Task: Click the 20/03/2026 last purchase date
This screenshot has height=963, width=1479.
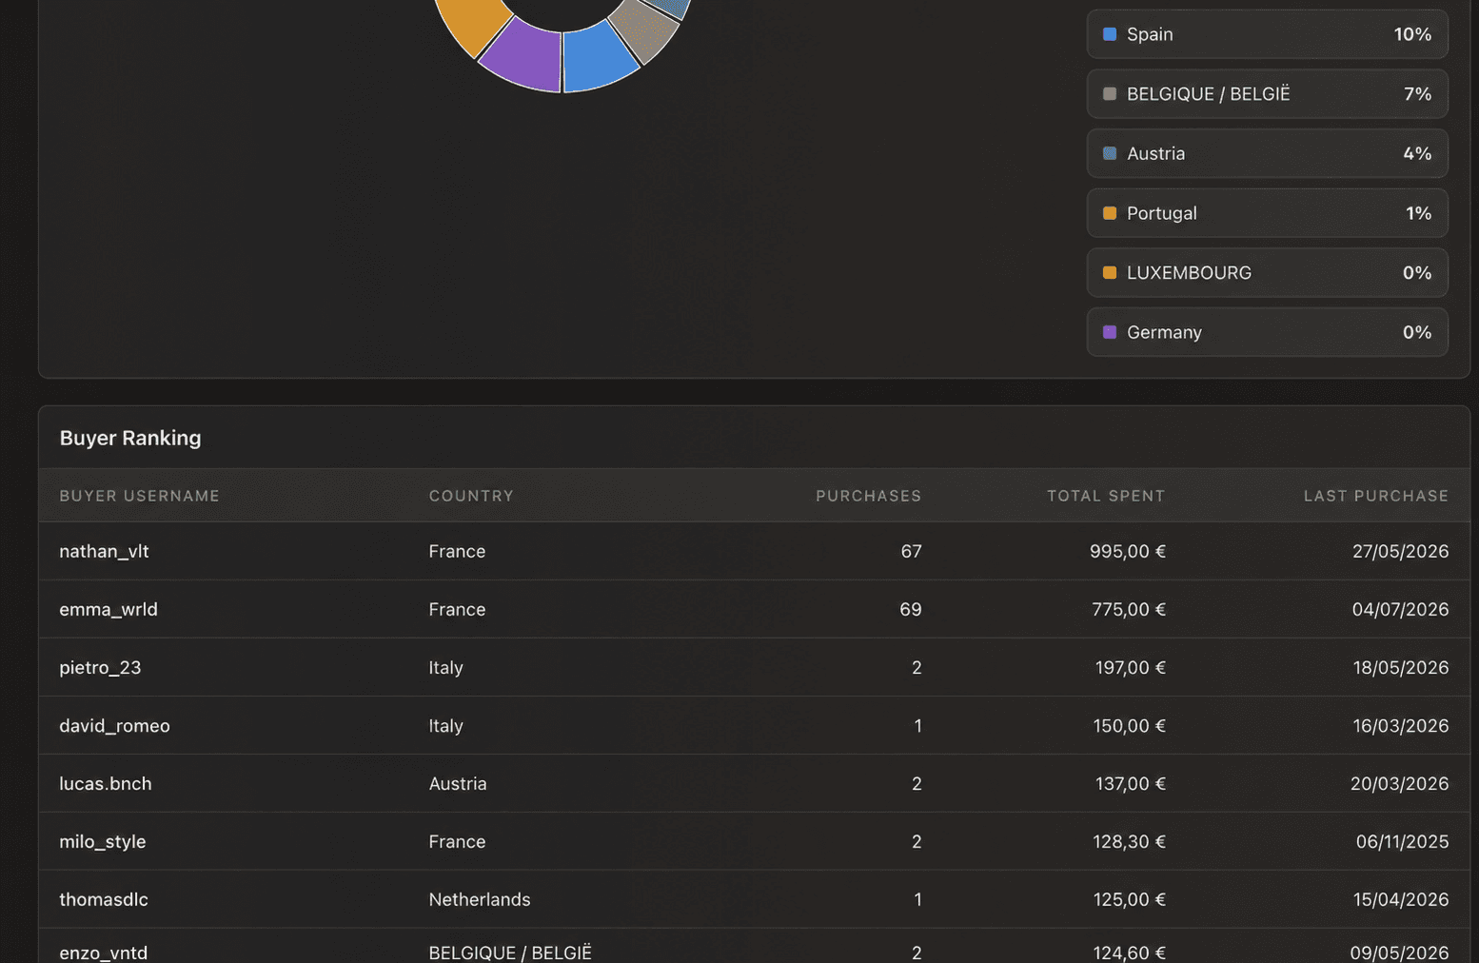Action: coord(1399,783)
